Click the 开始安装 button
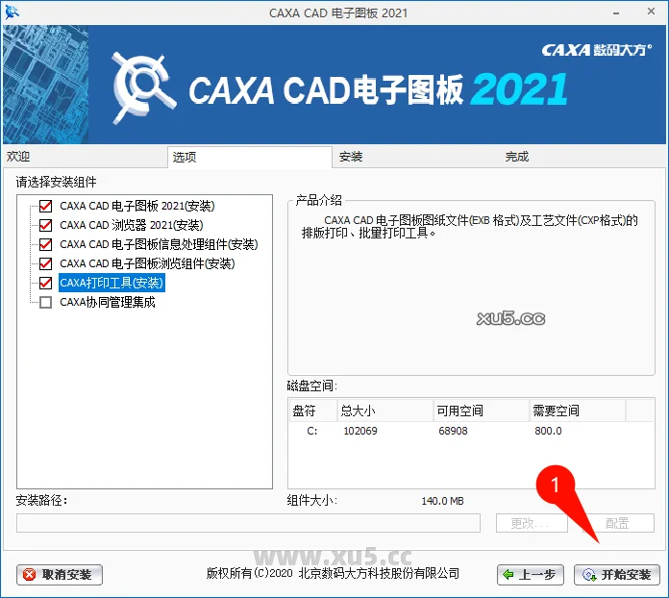Viewport: 669px width, 598px height. [x=616, y=575]
